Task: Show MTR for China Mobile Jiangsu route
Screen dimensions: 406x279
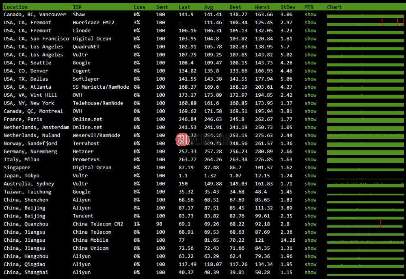Action: click(x=310, y=240)
